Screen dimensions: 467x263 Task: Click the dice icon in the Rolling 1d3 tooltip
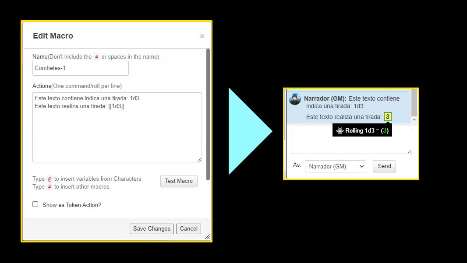339,130
